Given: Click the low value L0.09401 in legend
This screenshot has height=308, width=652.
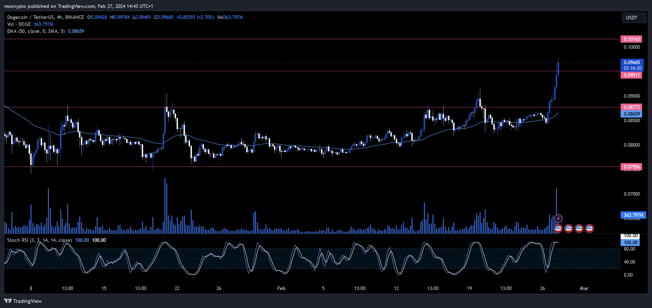Looking at the screenshot, I should [x=142, y=17].
